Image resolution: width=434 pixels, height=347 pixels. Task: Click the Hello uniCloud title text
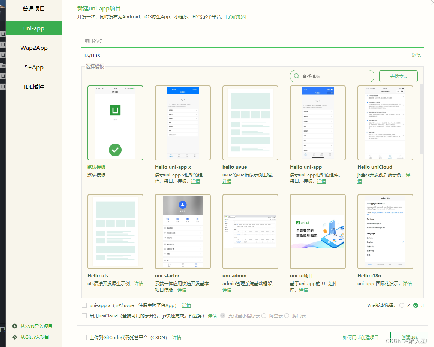pos(375,167)
